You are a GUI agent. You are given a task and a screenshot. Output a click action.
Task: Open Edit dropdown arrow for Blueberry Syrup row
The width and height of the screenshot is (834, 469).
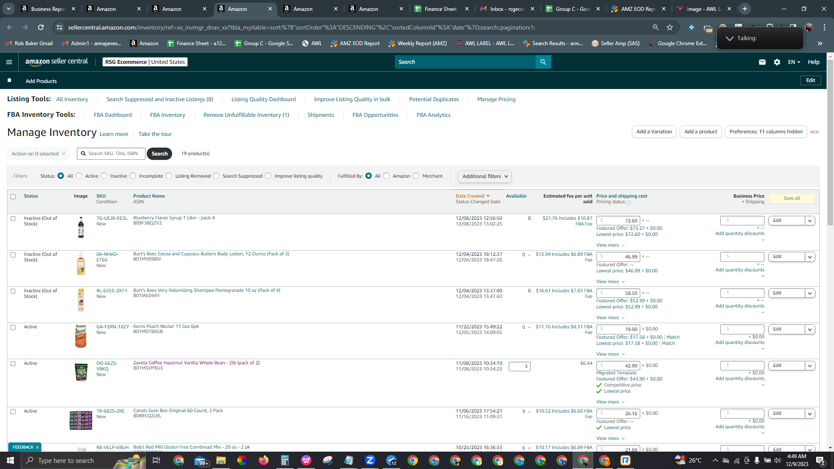coord(810,221)
